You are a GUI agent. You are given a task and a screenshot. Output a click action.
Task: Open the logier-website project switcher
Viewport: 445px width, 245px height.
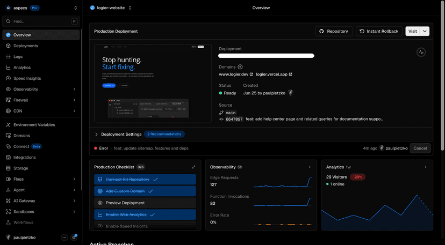[x=130, y=8]
